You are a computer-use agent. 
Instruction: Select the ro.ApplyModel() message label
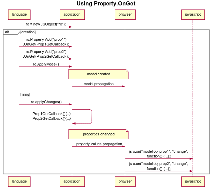pyautogui.click(x=46, y=64)
